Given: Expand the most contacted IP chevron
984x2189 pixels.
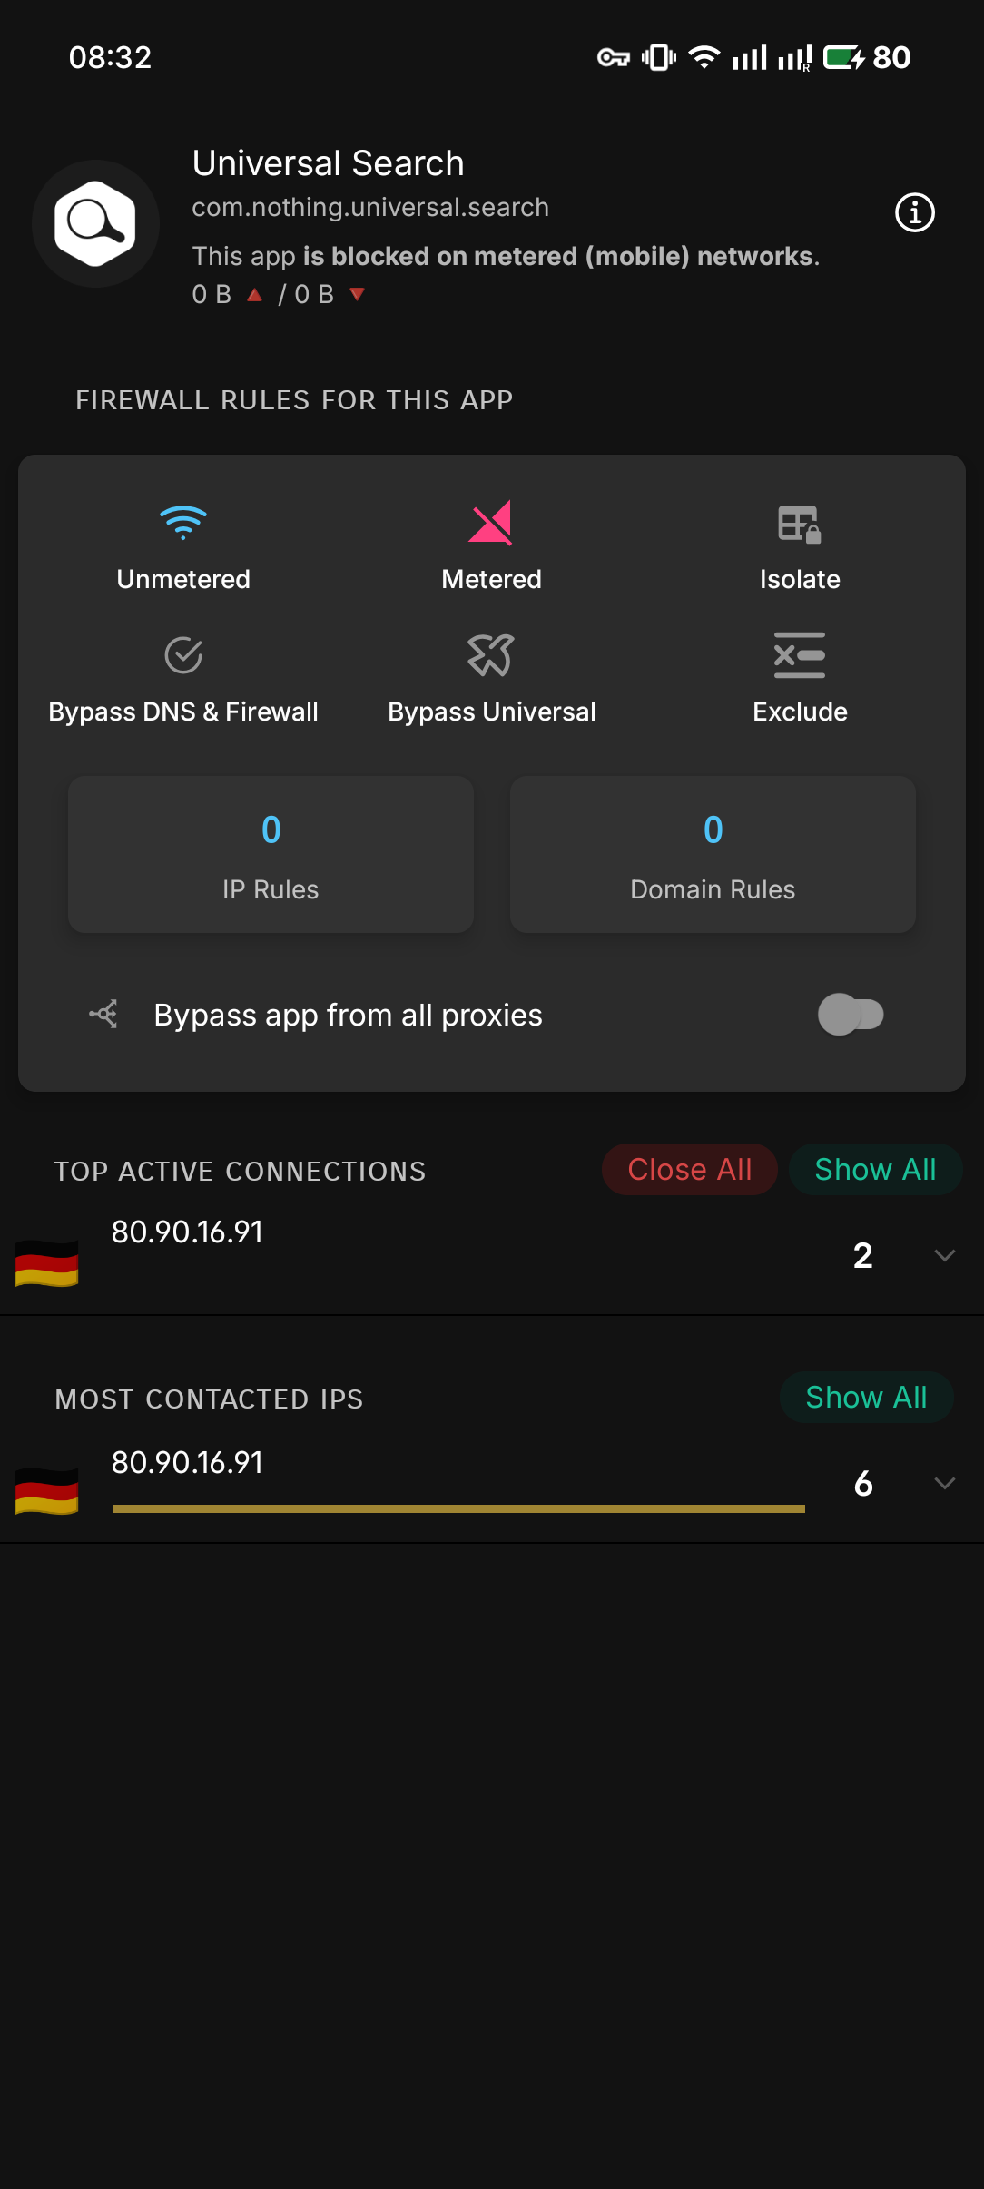Looking at the screenshot, I should click(944, 1483).
